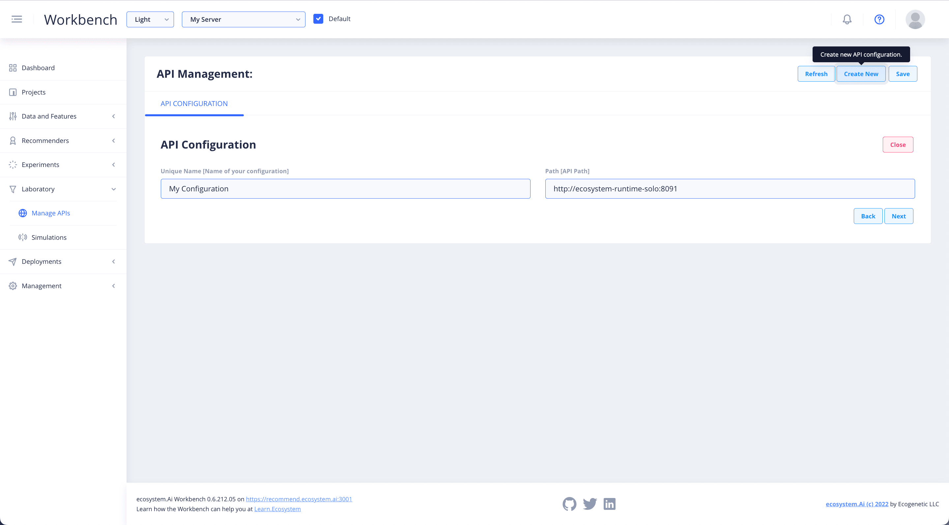Click the Experiments spinner icon
949x525 pixels.
click(x=13, y=165)
